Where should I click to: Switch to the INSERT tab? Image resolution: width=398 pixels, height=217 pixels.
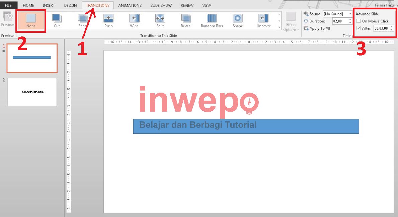point(49,5)
